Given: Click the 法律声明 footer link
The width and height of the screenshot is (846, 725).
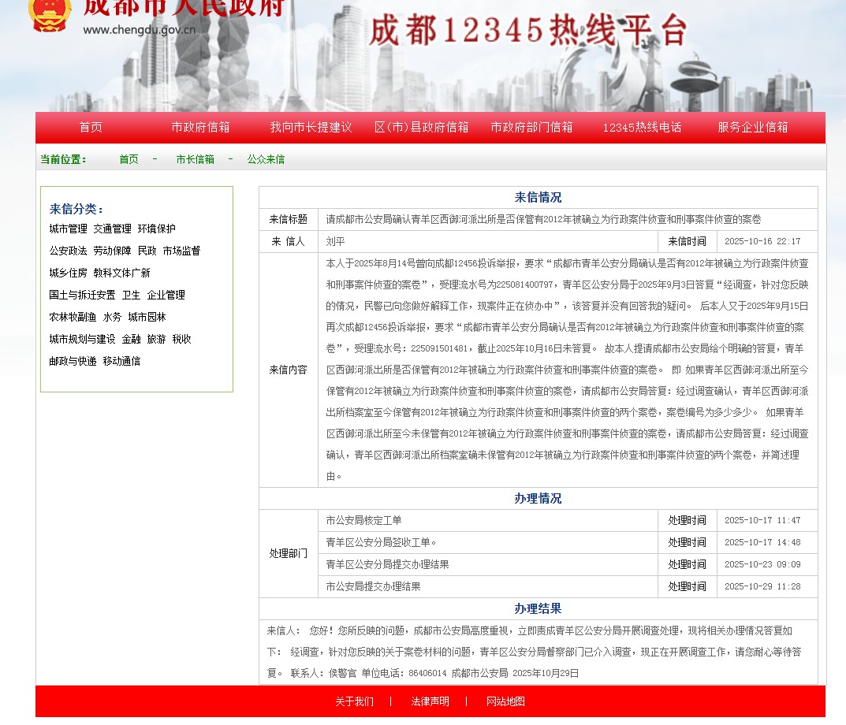Looking at the screenshot, I should pyautogui.click(x=430, y=701).
